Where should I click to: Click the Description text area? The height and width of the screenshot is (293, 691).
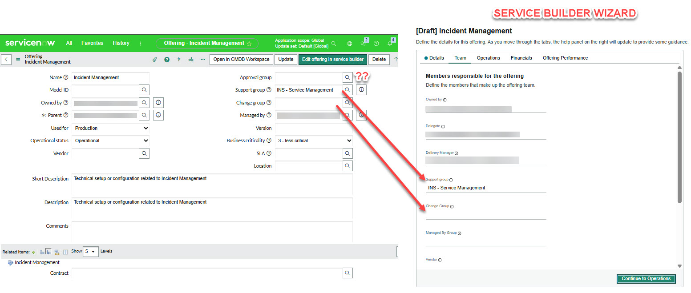pos(212,209)
